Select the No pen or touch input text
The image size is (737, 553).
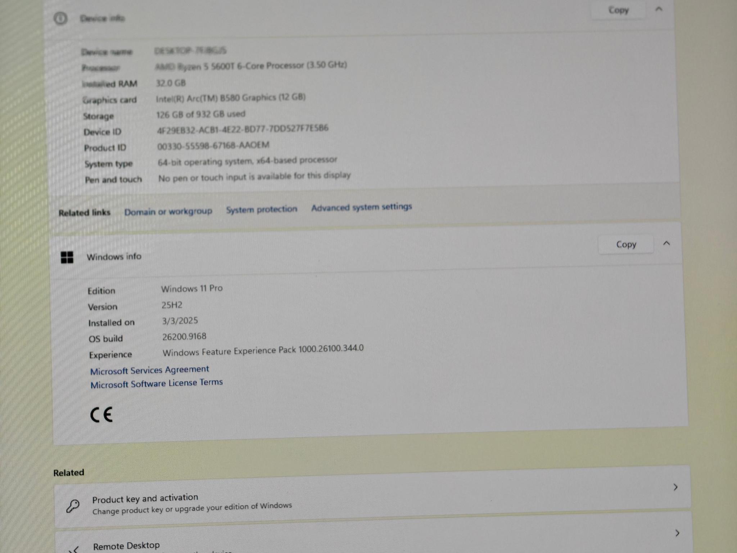pos(254,177)
